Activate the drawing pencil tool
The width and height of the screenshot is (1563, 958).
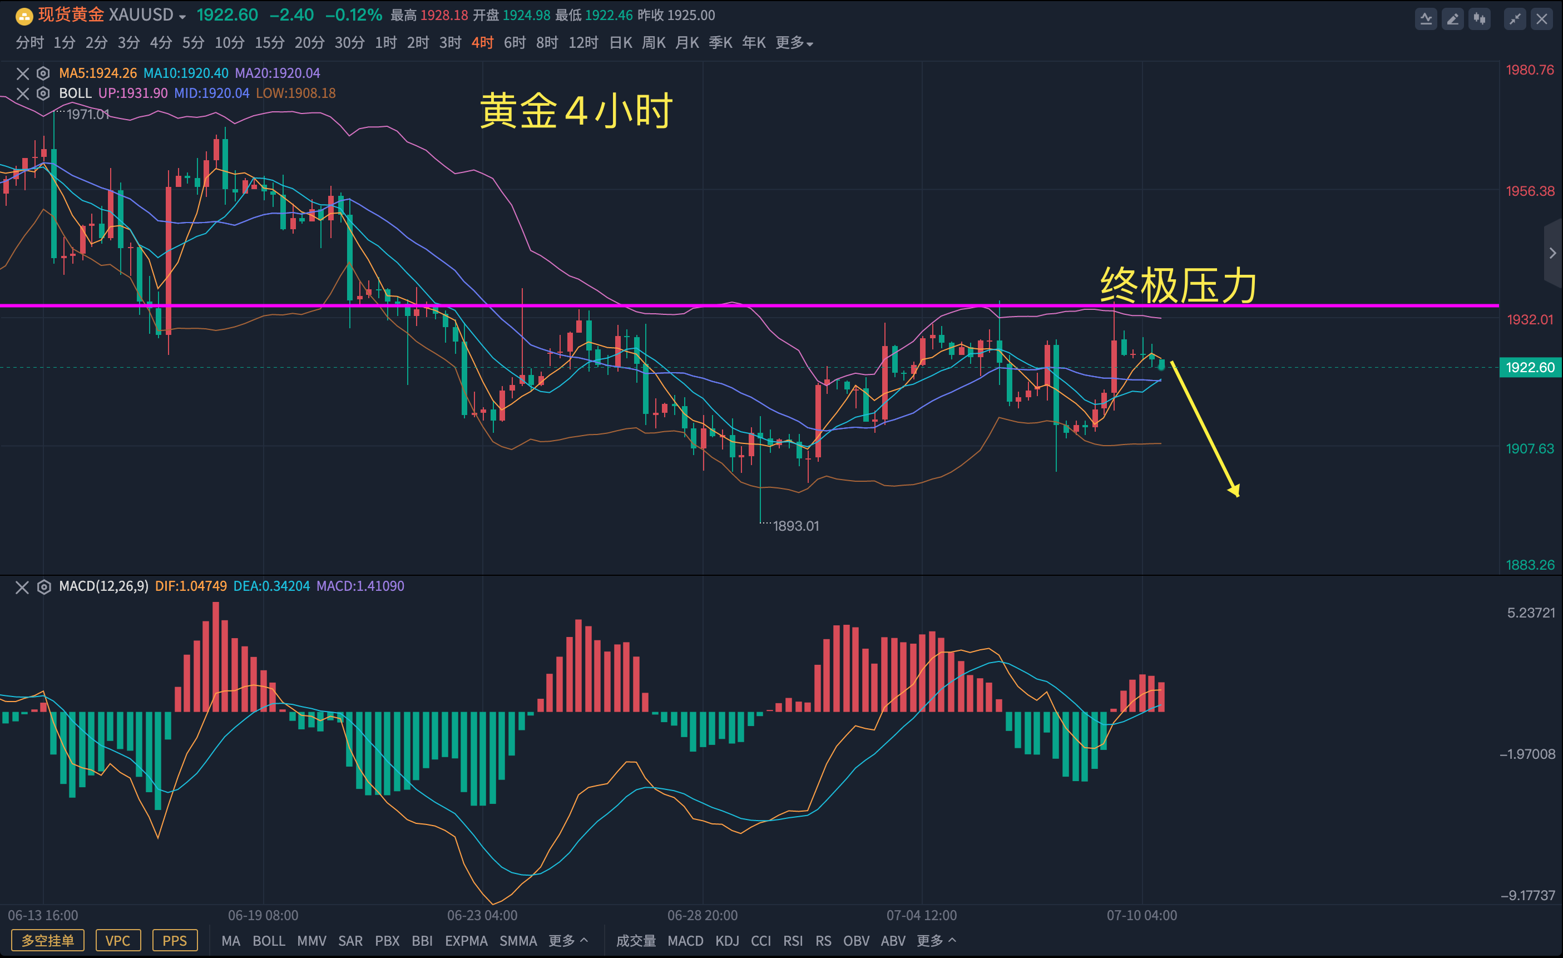tap(1453, 18)
